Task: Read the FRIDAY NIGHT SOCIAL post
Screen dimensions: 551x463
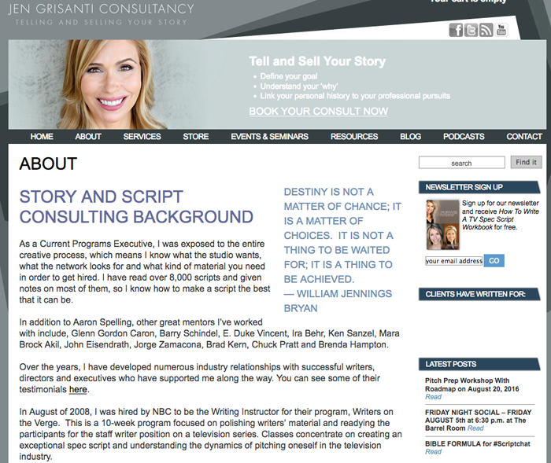Action: (475, 428)
